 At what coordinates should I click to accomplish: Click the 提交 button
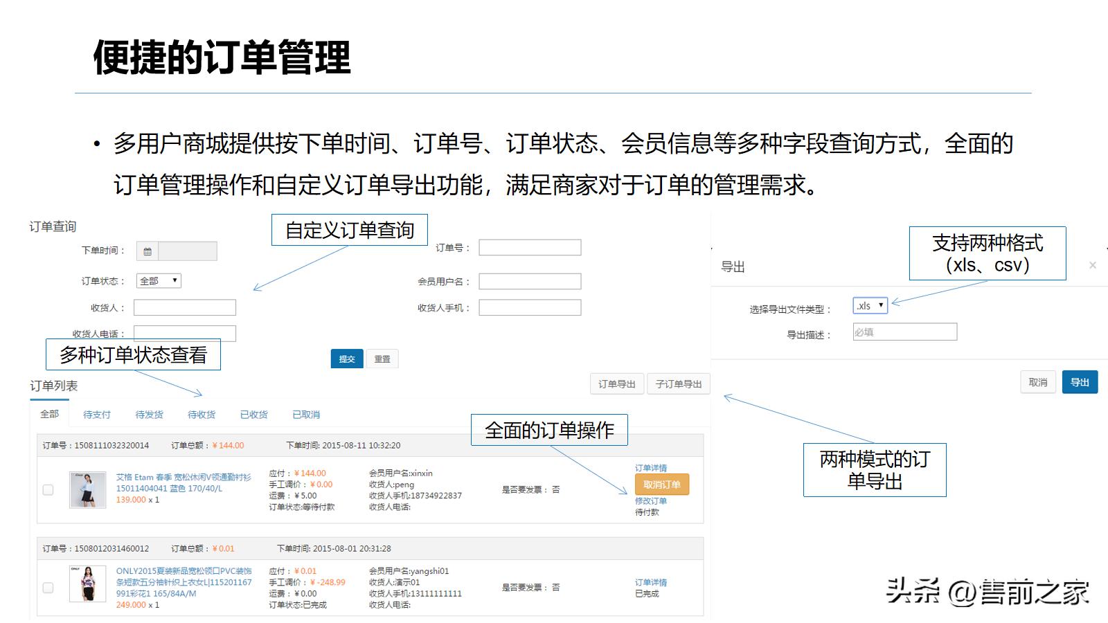pyautogui.click(x=347, y=359)
